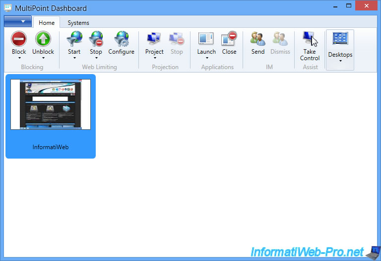Click the Close applications icon
The width and height of the screenshot is (381, 261).
[x=229, y=39]
